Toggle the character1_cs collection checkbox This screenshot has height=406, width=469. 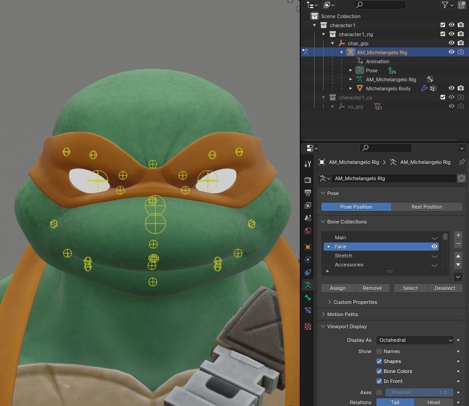(x=443, y=97)
